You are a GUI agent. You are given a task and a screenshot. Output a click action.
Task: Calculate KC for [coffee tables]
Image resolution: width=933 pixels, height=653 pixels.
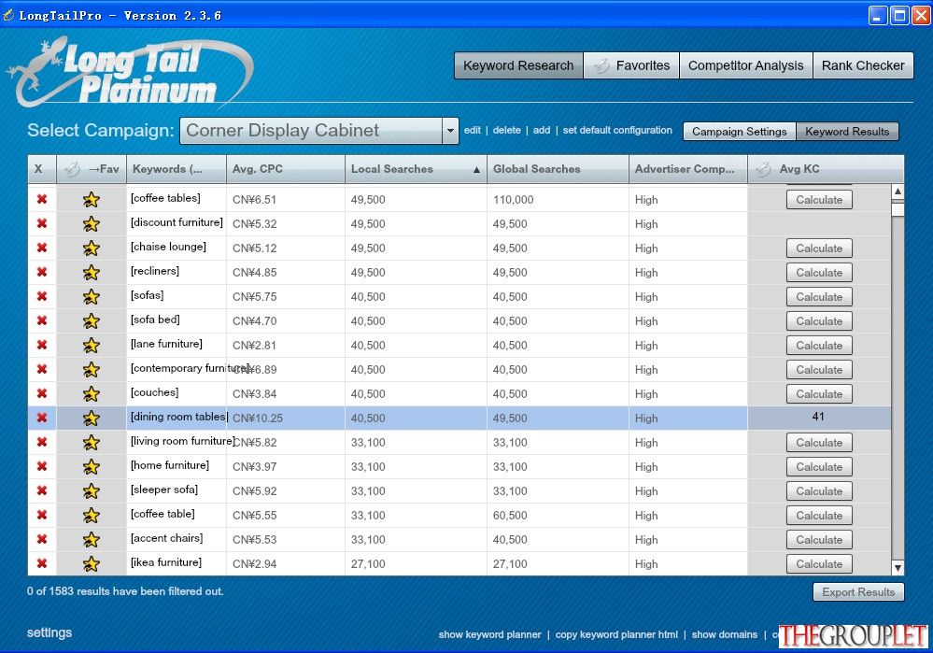(x=819, y=199)
